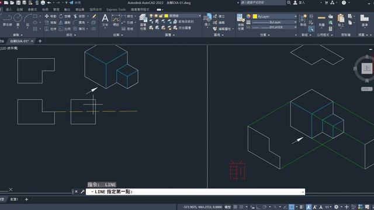
Task: Click the command line customize wrench button
Action: [x=82, y=191]
